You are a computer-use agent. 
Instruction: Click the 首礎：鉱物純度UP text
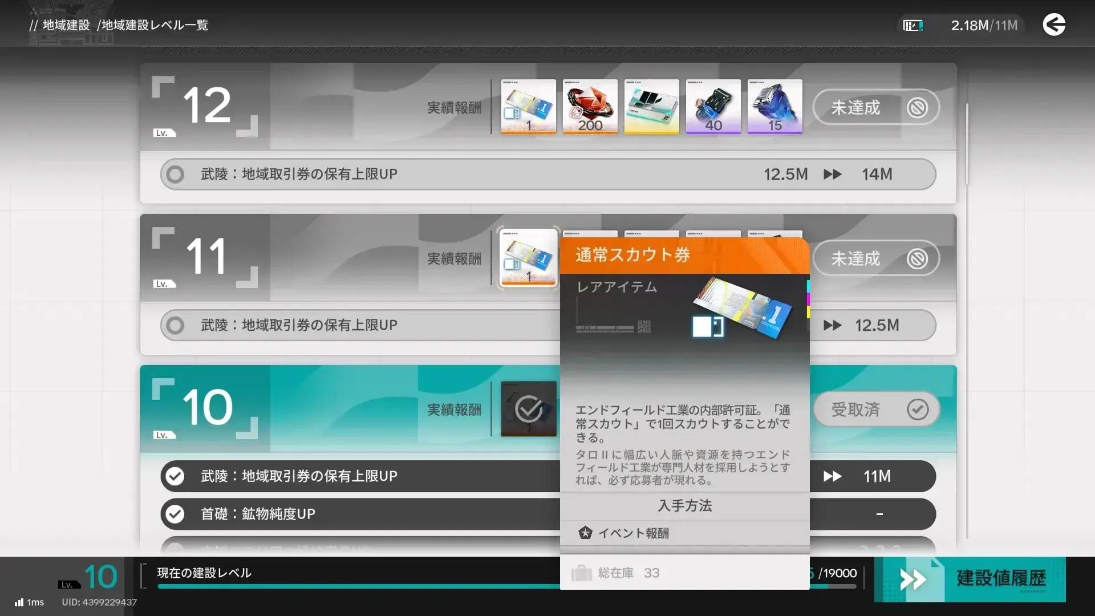(x=258, y=514)
